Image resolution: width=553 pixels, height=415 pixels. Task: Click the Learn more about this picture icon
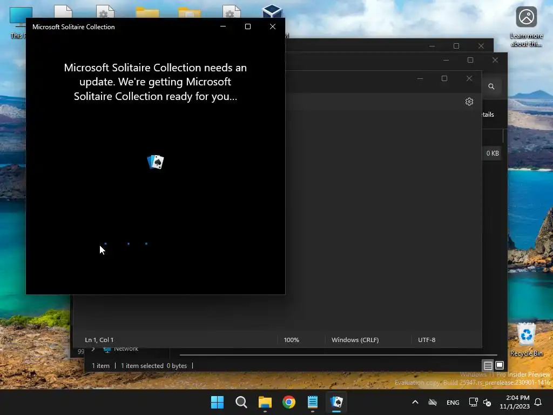(x=526, y=26)
